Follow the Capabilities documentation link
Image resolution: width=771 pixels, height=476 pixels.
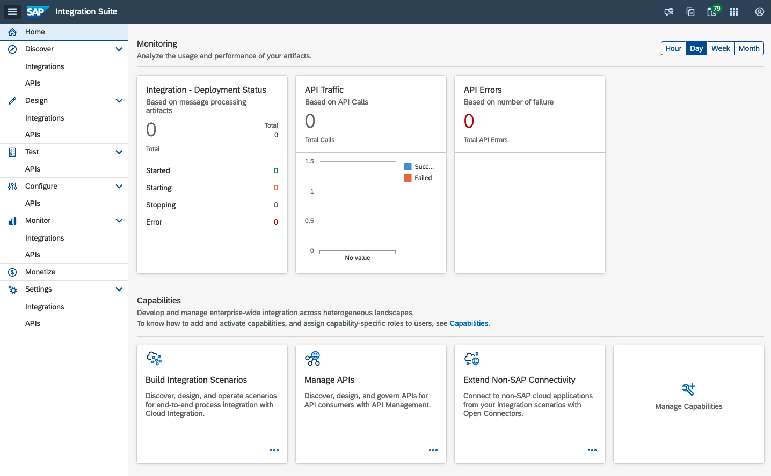click(469, 323)
